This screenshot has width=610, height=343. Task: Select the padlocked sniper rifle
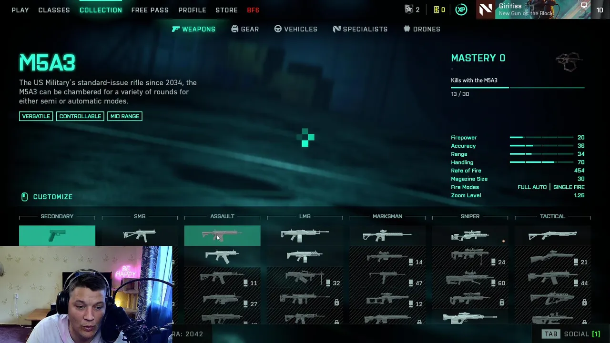(470, 298)
